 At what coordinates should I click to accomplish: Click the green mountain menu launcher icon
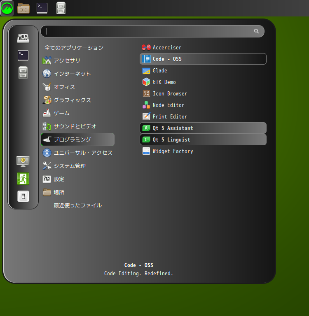[x=7, y=8]
